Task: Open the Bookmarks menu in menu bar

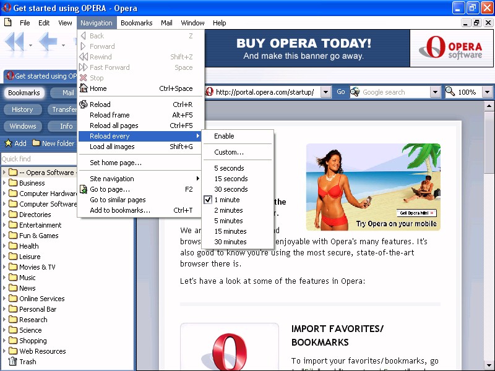Action: pos(136,23)
